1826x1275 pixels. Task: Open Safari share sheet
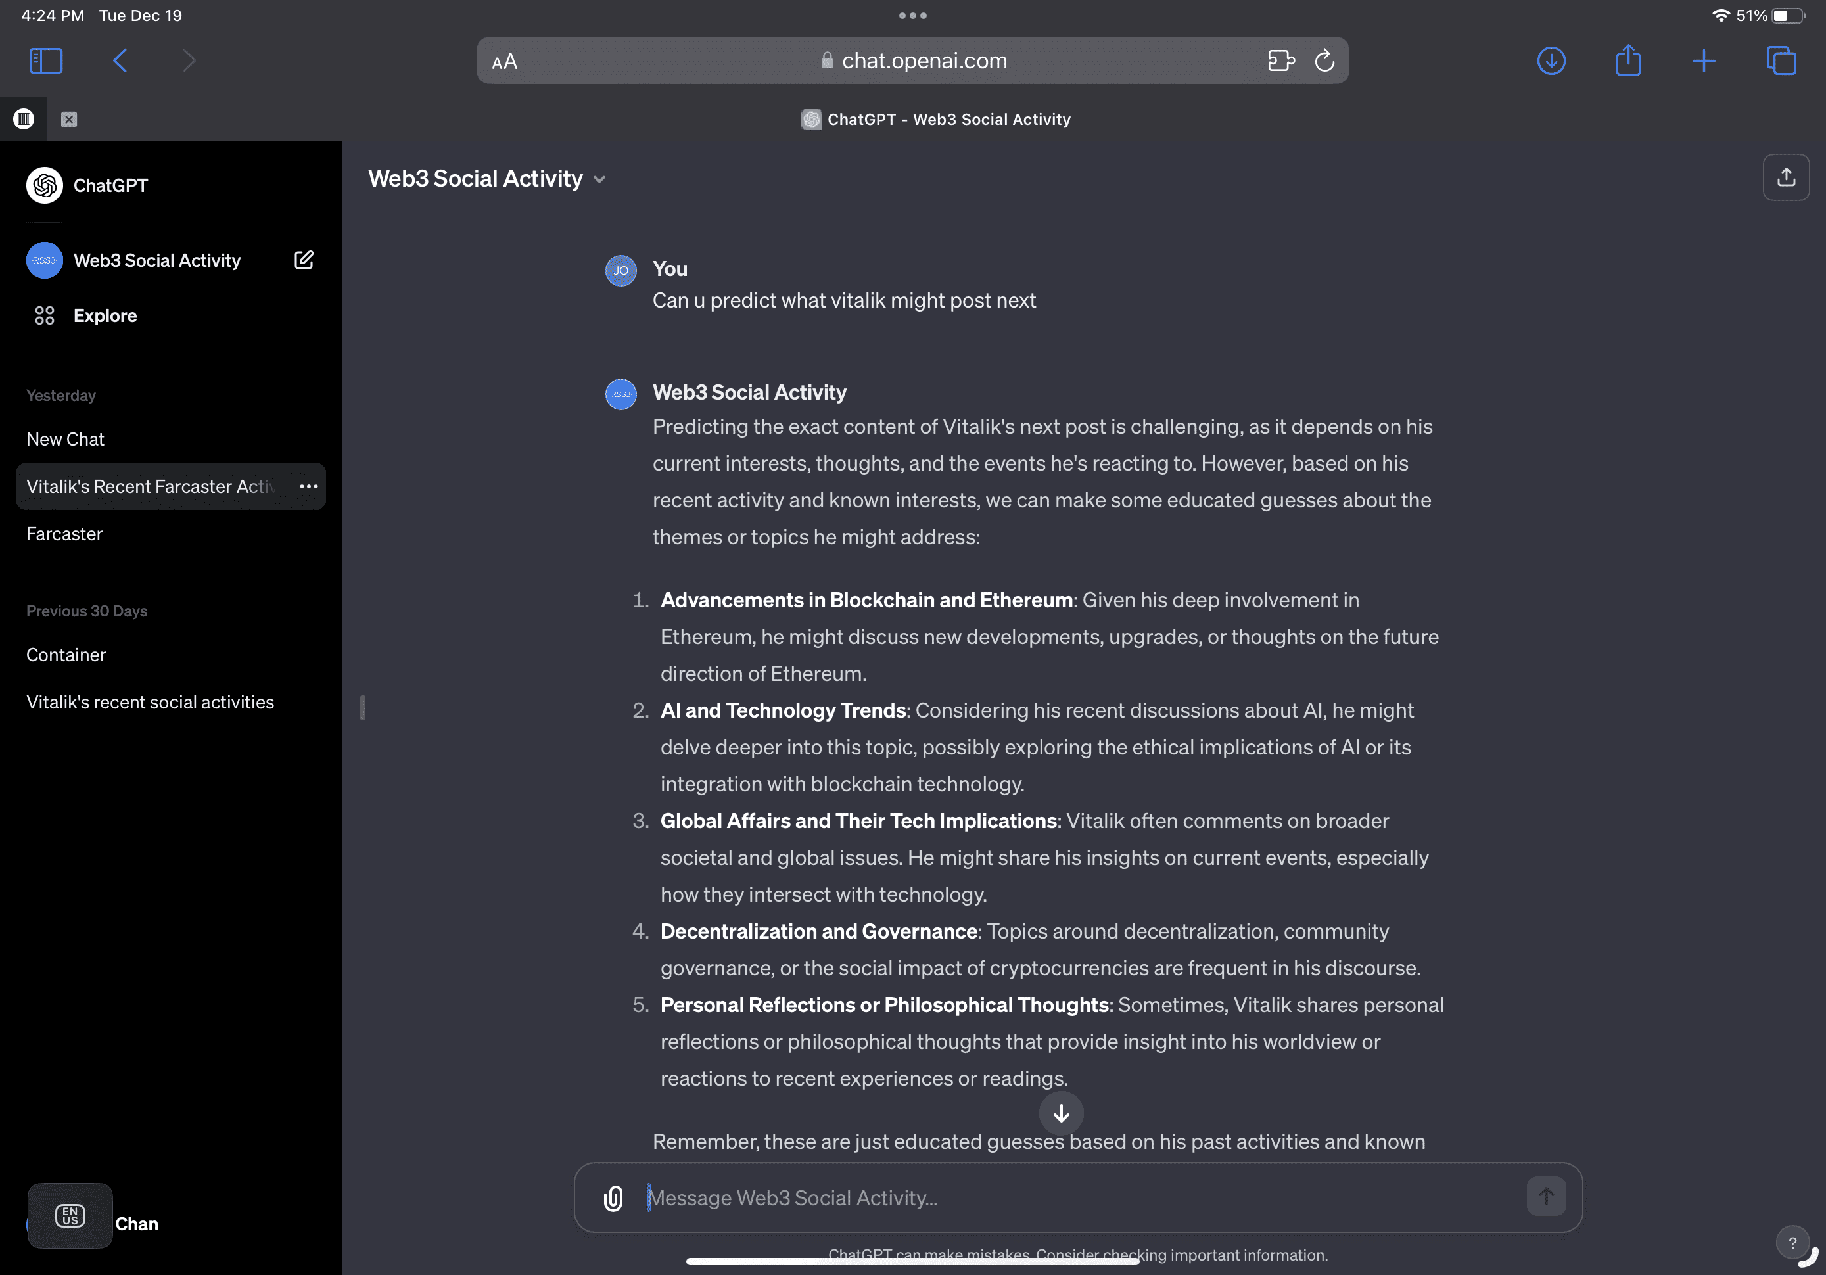tap(1628, 60)
